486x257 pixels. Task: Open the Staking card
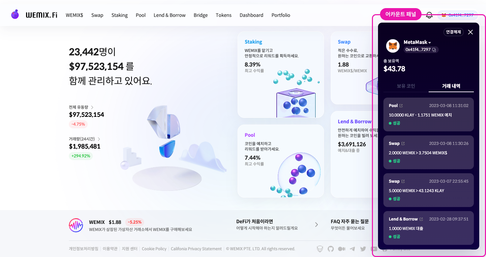click(281, 75)
